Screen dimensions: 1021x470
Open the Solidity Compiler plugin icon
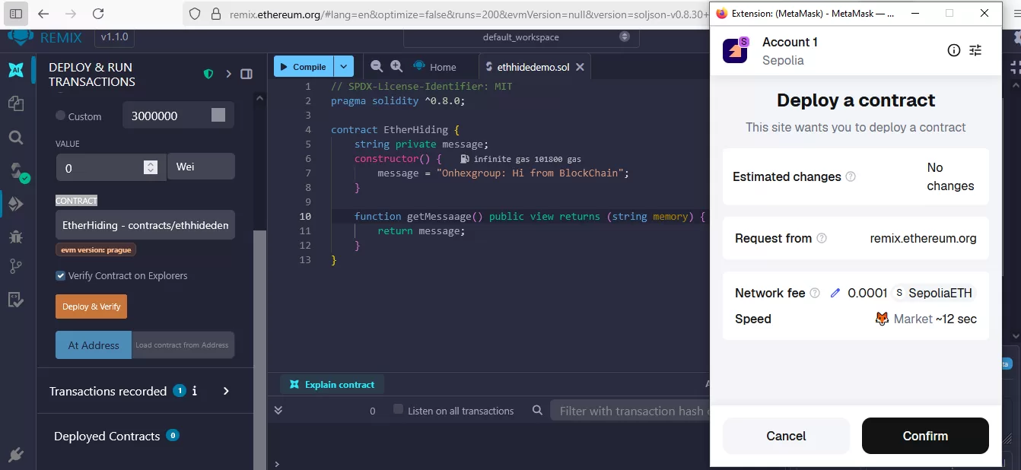16,171
